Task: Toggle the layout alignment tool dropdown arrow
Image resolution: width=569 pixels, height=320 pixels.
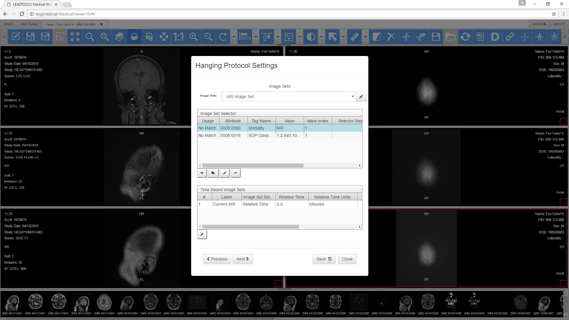Action: pyautogui.click(x=255, y=36)
